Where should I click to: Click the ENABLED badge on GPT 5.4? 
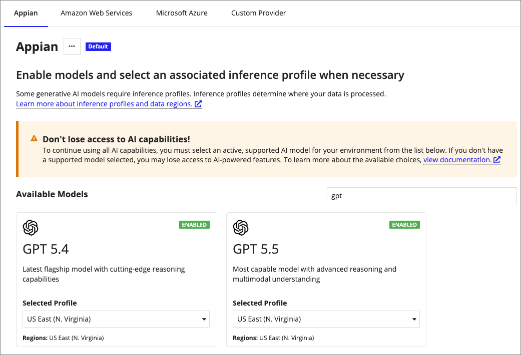[x=194, y=225]
